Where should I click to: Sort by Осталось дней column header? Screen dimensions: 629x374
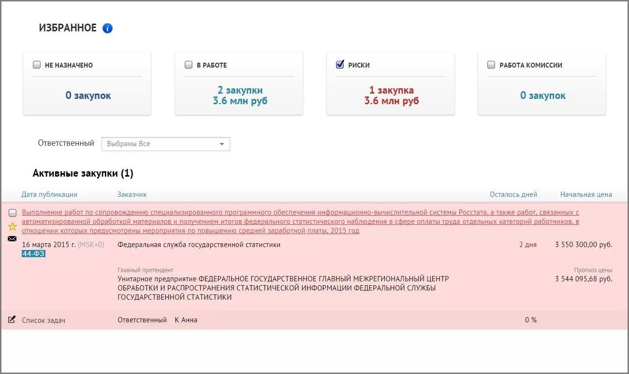tap(513, 194)
